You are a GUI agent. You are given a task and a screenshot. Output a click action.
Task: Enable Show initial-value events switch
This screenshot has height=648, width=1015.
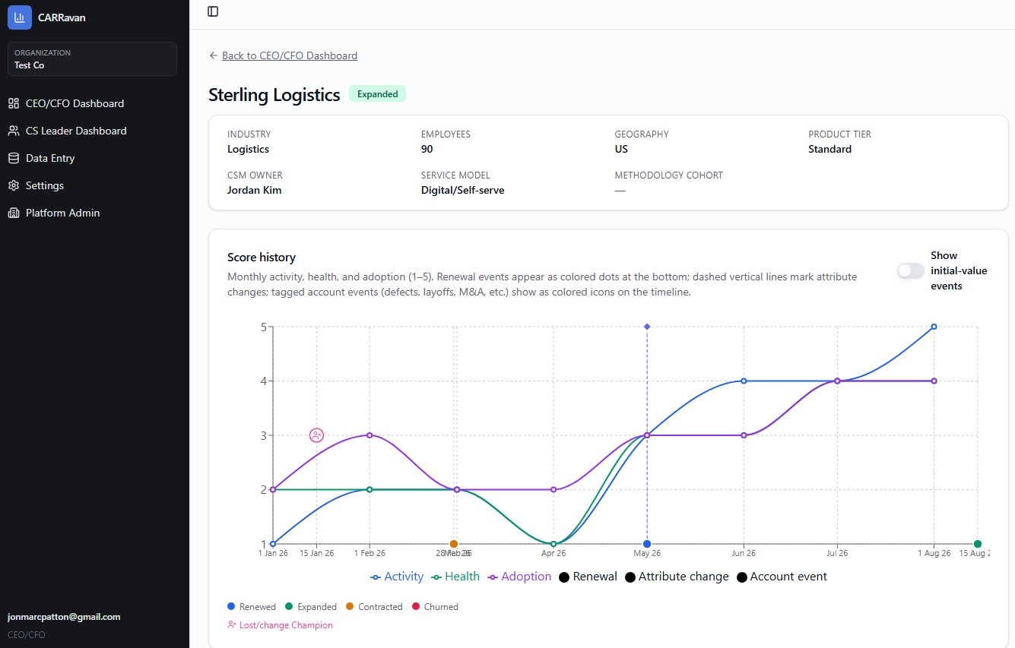(910, 270)
